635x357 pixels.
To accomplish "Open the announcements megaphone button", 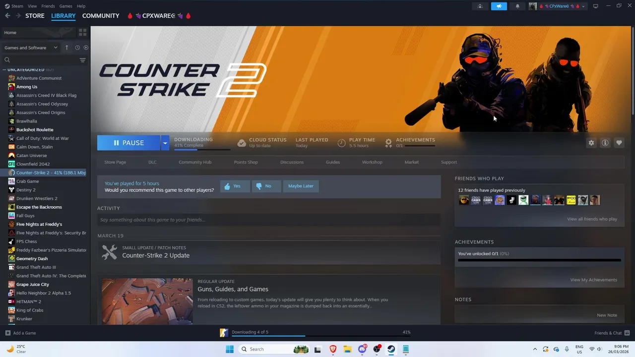I will (x=499, y=6).
